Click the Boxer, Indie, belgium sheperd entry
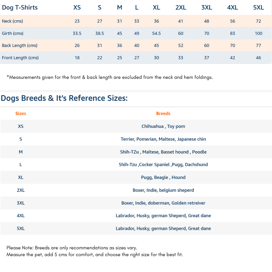The height and width of the screenshot is (272, 272). click(x=163, y=190)
